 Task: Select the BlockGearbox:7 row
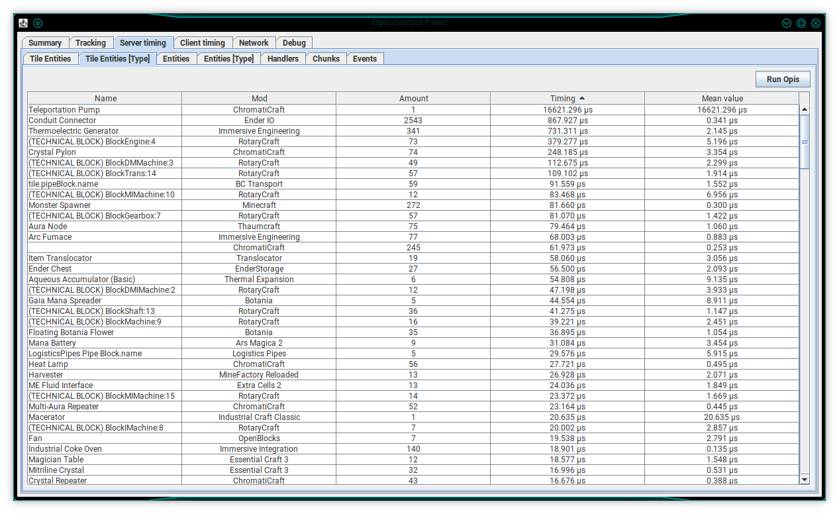pyautogui.click(x=413, y=216)
